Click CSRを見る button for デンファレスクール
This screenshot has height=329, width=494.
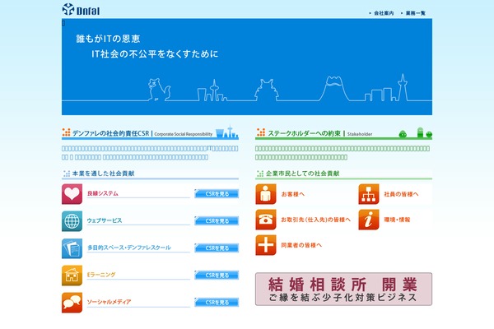[x=217, y=248]
